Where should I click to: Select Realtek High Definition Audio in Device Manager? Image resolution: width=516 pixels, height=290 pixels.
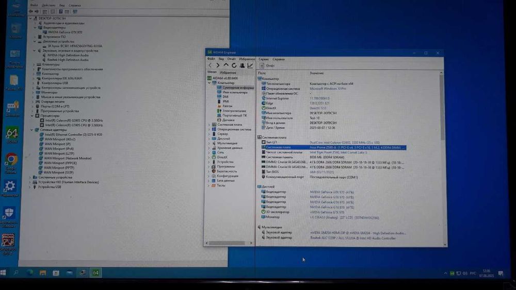(x=65, y=60)
